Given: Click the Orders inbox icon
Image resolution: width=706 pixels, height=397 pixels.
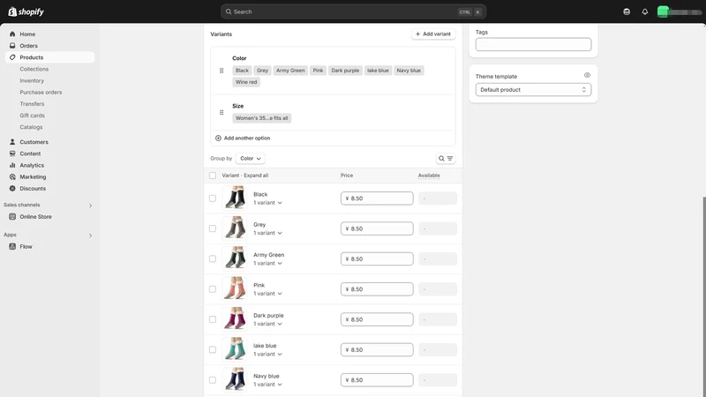Looking at the screenshot, I should (x=12, y=46).
